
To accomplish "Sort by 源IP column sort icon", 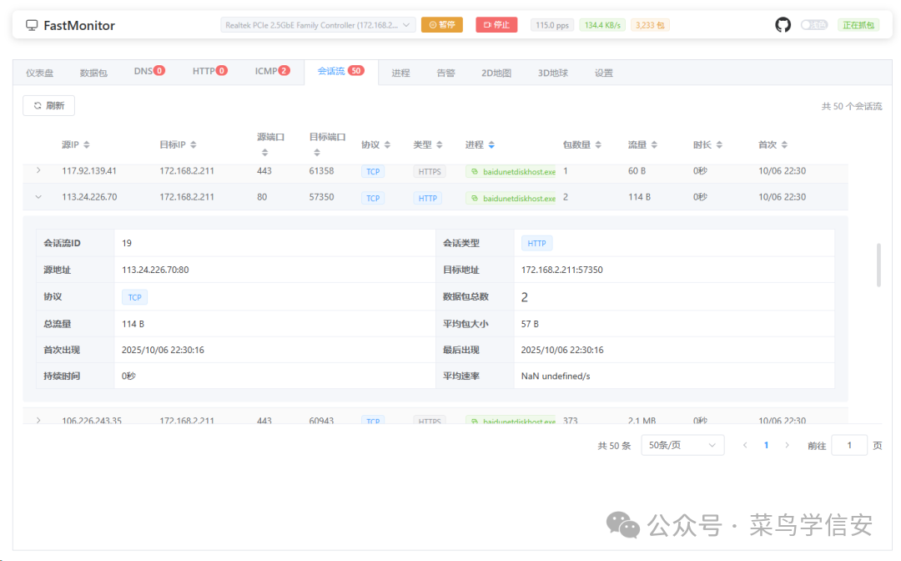I will [x=87, y=145].
